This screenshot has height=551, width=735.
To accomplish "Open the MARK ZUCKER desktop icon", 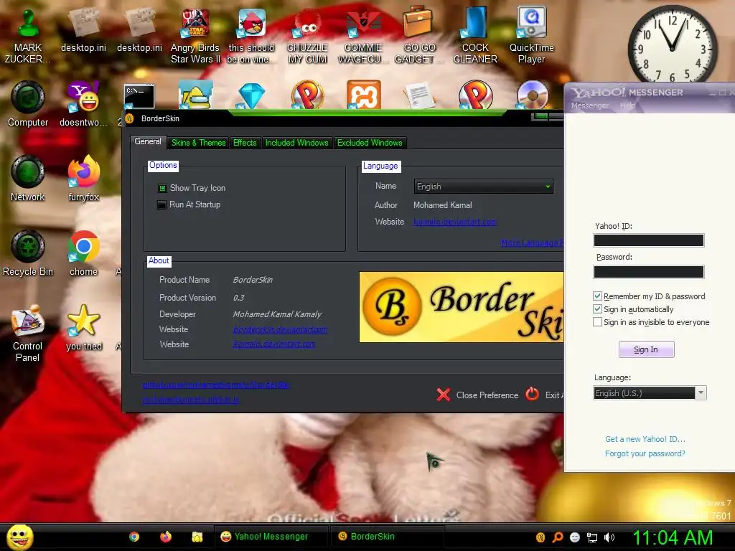I will pyautogui.click(x=27, y=36).
